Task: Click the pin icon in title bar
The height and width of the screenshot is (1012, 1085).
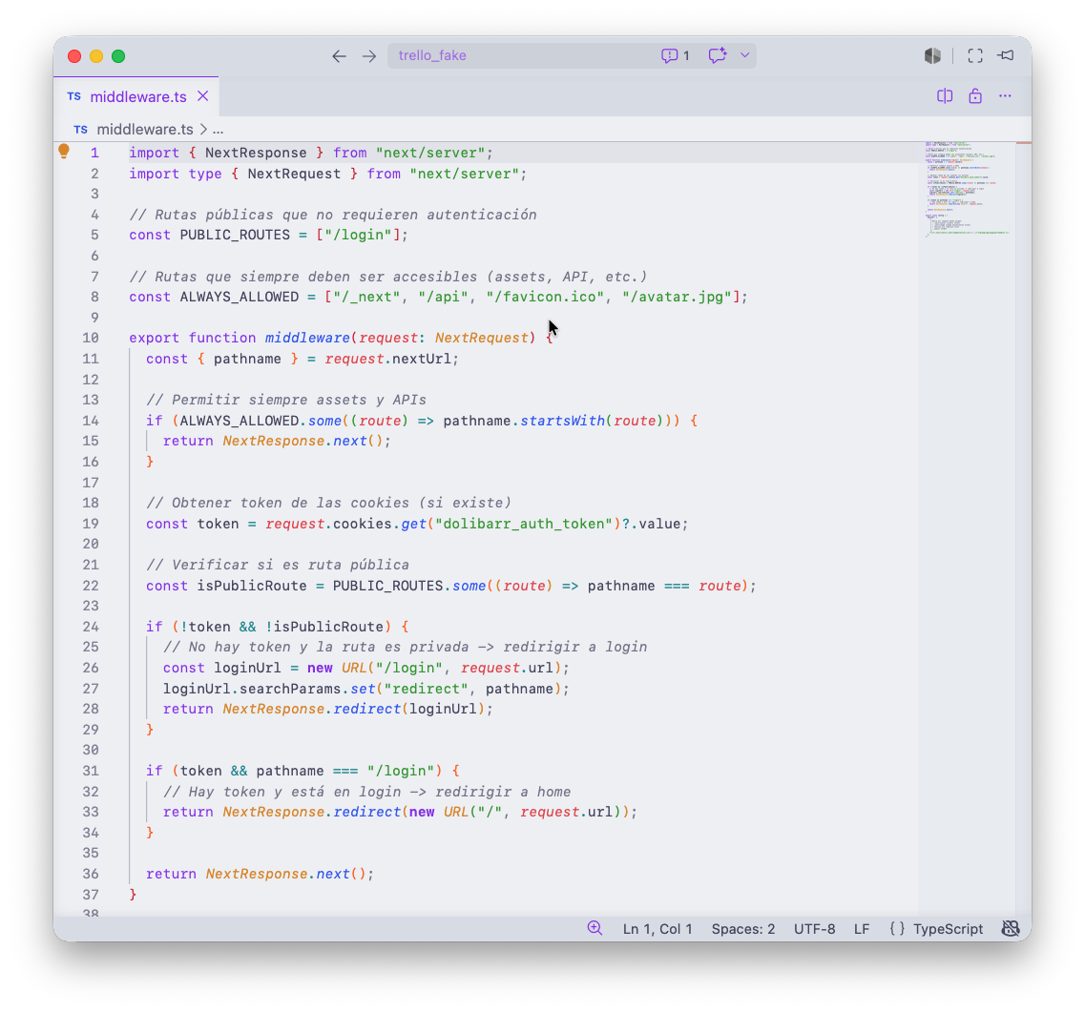Action: [1006, 55]
